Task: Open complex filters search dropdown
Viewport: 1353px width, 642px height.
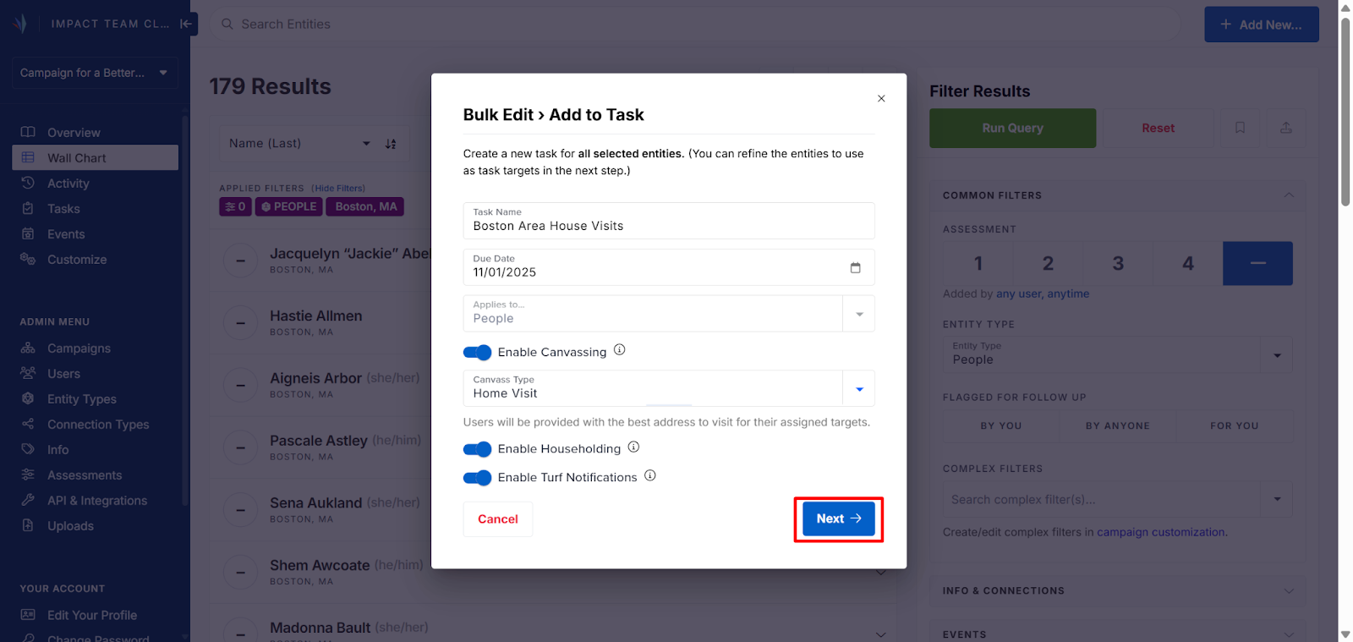Action: (x=1278, y=499)
